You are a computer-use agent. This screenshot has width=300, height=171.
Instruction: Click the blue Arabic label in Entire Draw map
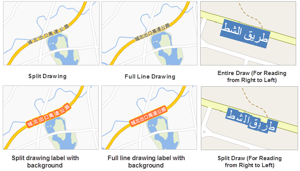coord(245,34)
